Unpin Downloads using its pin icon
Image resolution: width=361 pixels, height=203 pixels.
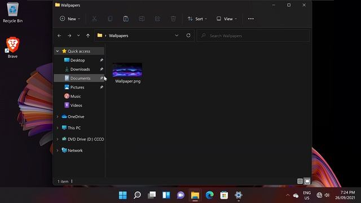point(102,69)
